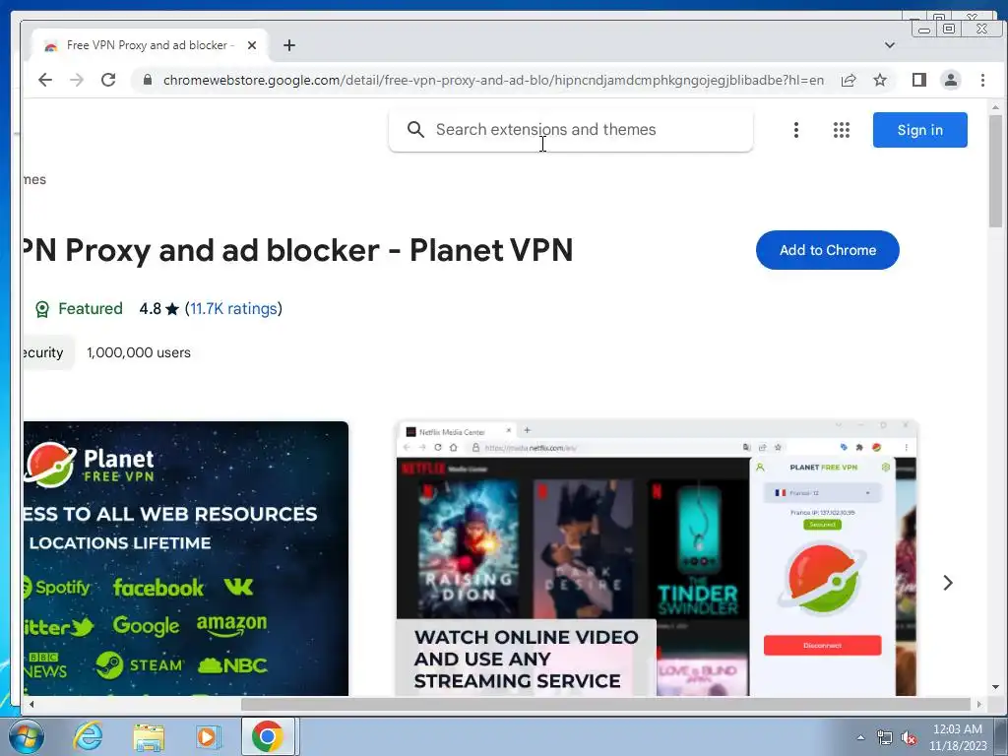Open Windows Explorer from the taskbar
This screenshot has width=1008, height=756.
149,736
